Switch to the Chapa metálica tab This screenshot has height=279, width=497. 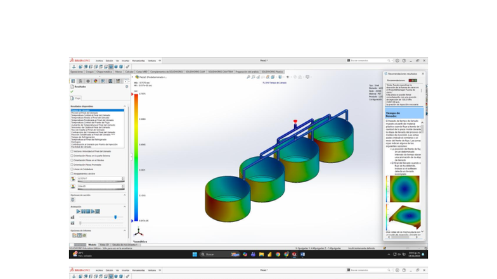(104, 72)
